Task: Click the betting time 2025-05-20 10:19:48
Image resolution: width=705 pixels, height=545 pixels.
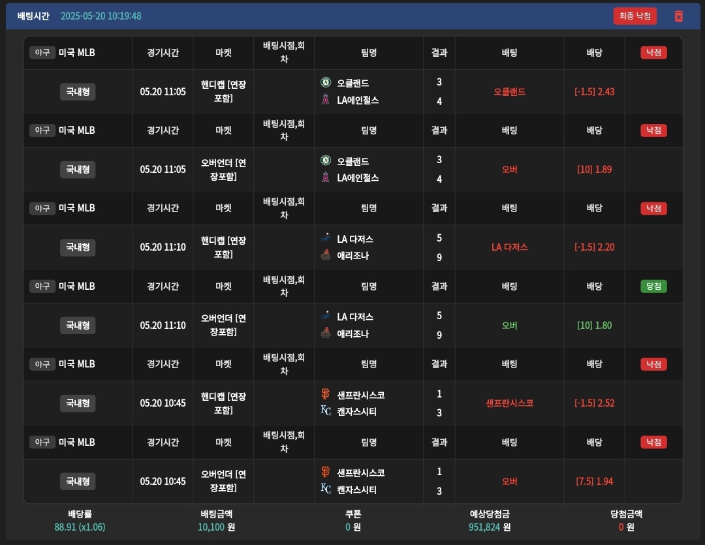Action: coord(101,16)
